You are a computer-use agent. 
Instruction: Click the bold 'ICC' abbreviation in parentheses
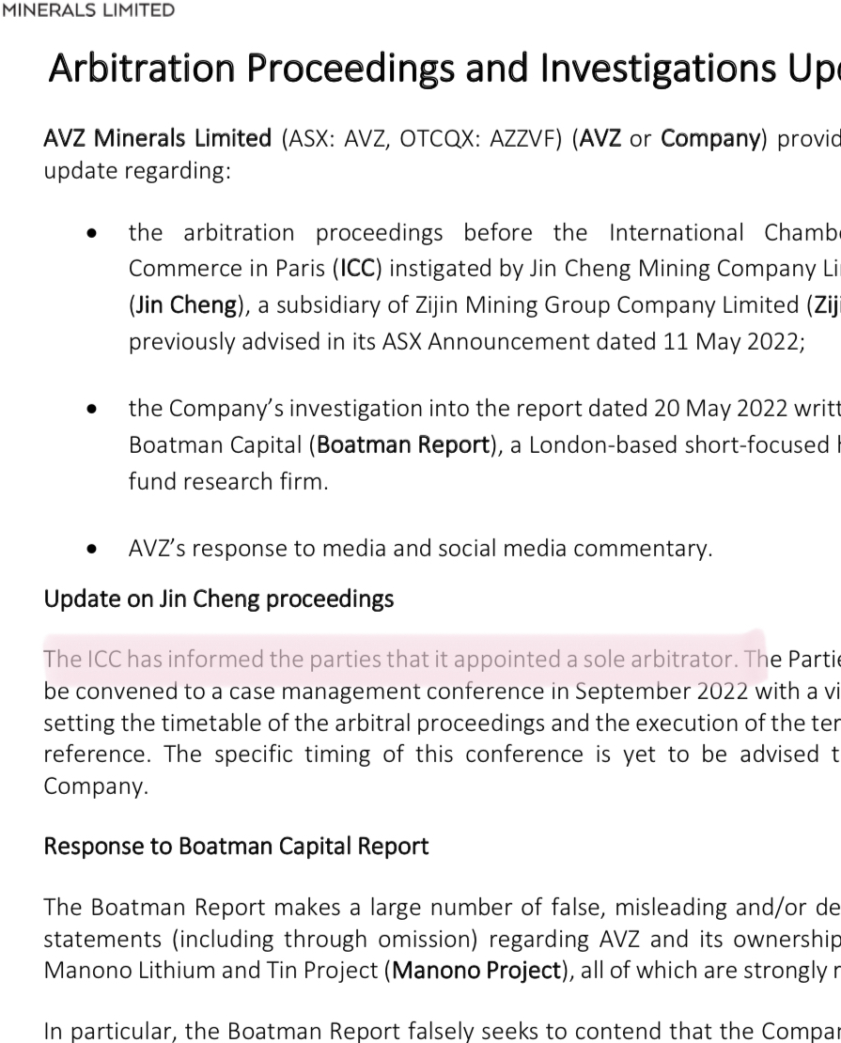point(357,269)
